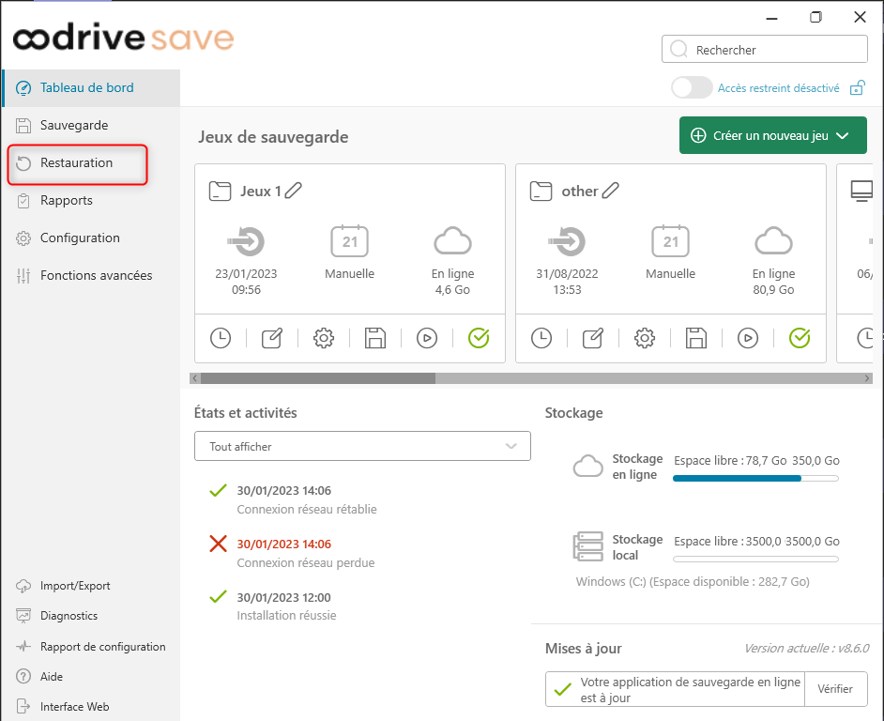The height and width of the screenshot is (721, 884).
Task: Click the Vérifier update button
Action: point(835,689)
